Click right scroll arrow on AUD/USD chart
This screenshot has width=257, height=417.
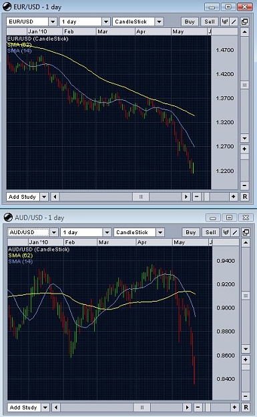pos(188,408)
